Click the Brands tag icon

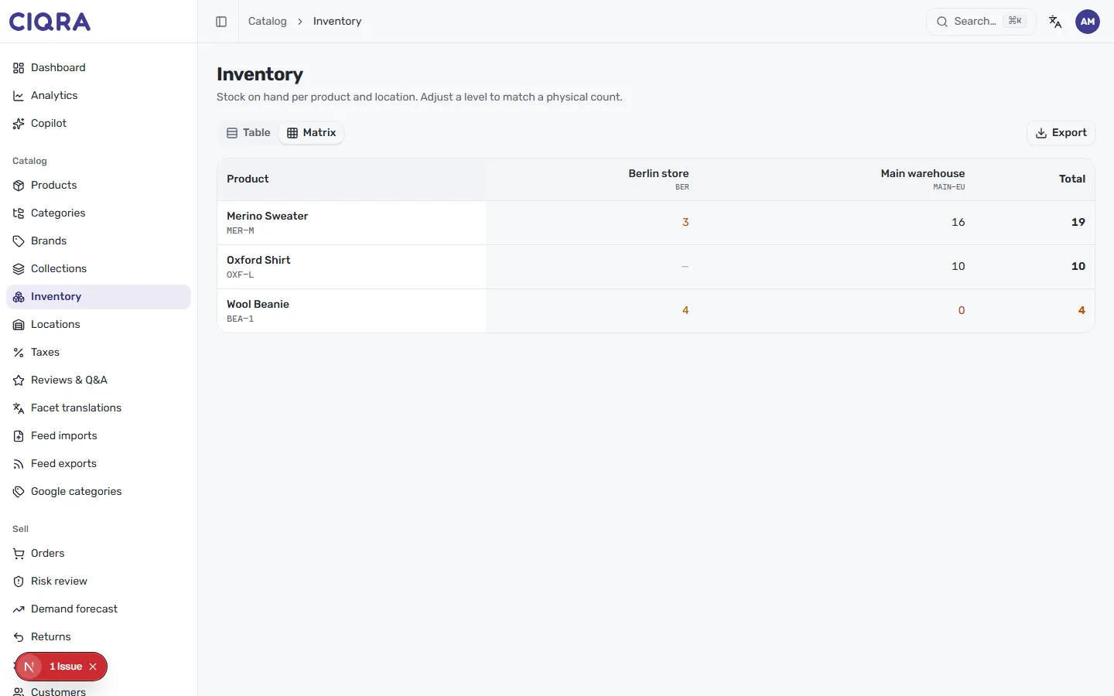(x=19, y=241)
